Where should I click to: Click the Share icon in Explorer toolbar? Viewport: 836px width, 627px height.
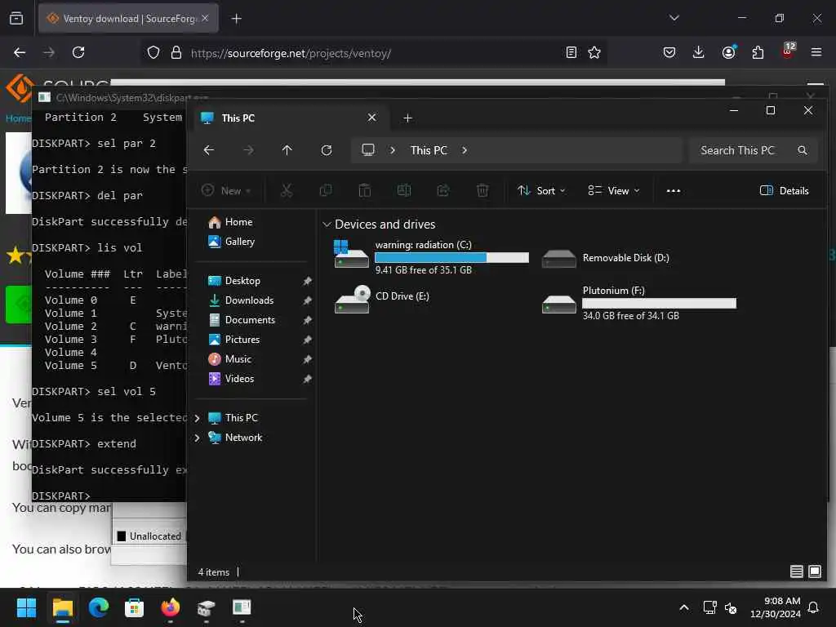click(443, 190)
